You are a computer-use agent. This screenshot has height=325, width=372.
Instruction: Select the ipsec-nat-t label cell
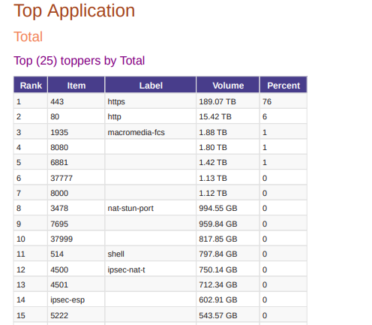point(151,269)
